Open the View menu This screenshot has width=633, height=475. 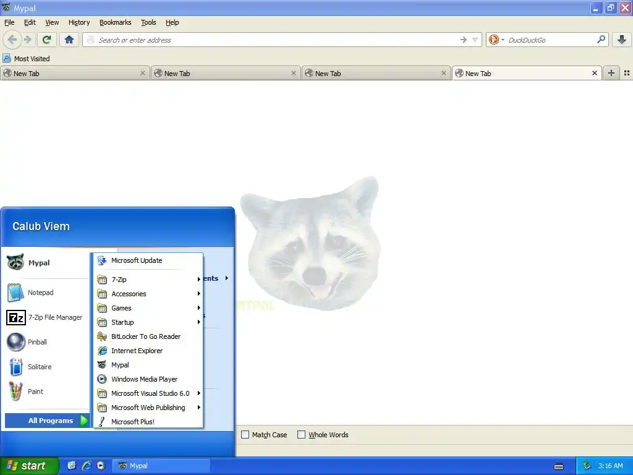point(52,22)
